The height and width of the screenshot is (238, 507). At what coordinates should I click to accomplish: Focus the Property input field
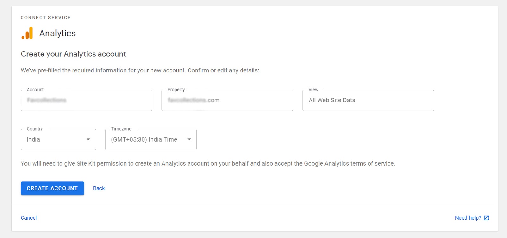[x=227, y=100]
